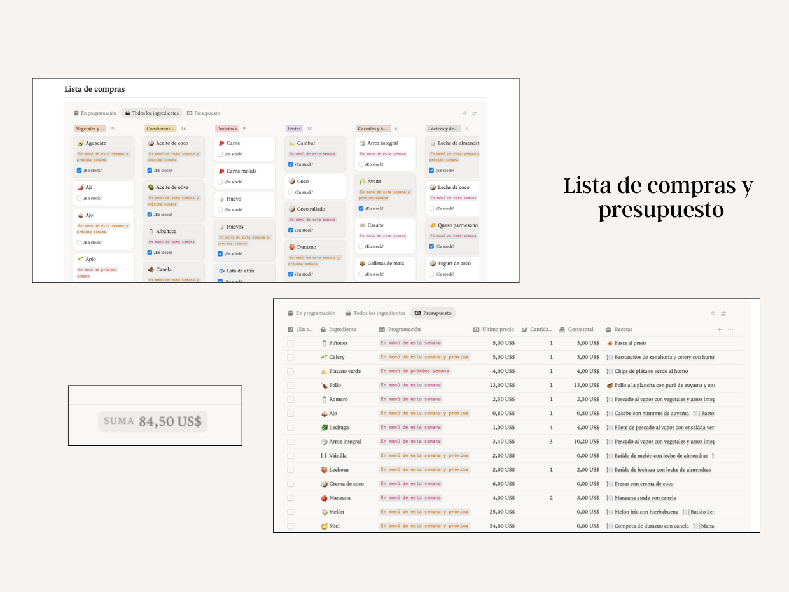Open the sort/filter icon in the board toolbar
Viewport: 789px width, 592px height.
point(475,113)
